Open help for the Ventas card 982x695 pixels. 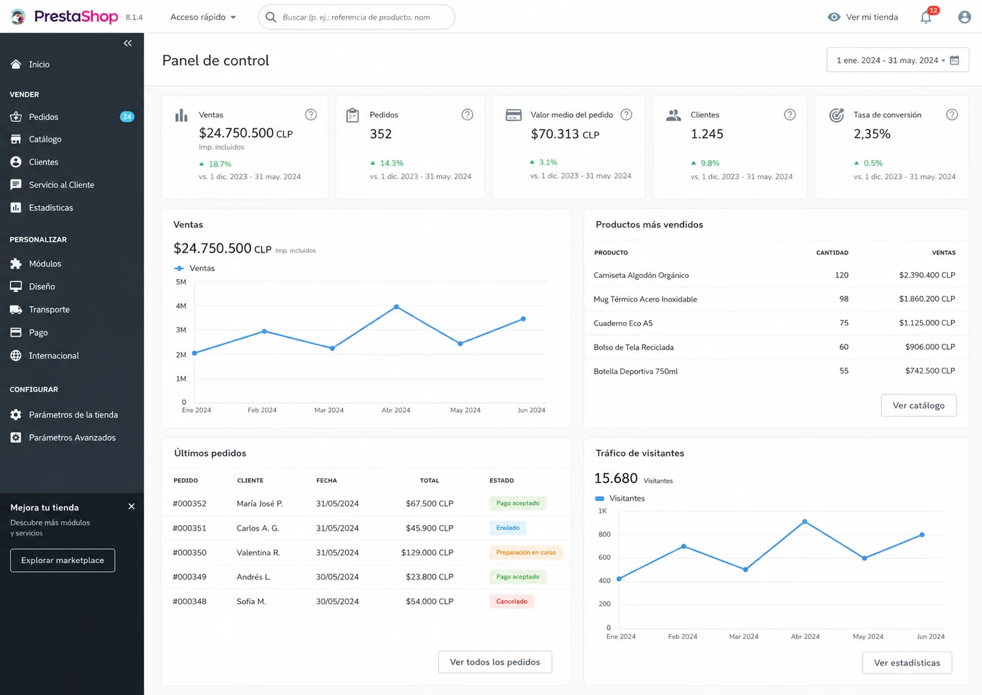tap(311, 115)
